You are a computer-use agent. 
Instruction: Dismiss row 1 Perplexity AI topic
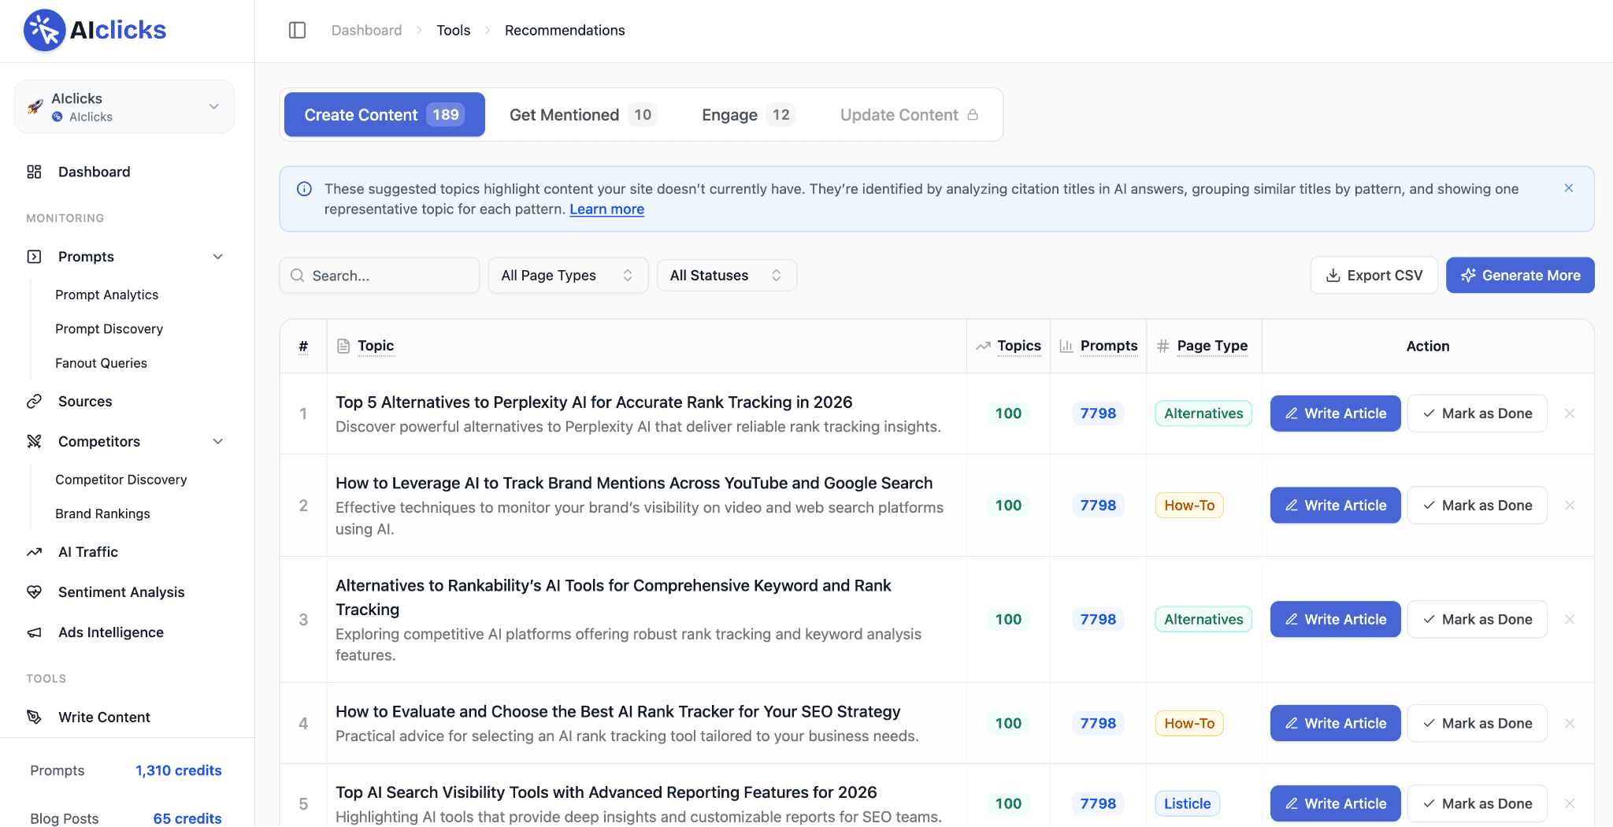(1570, 413)
